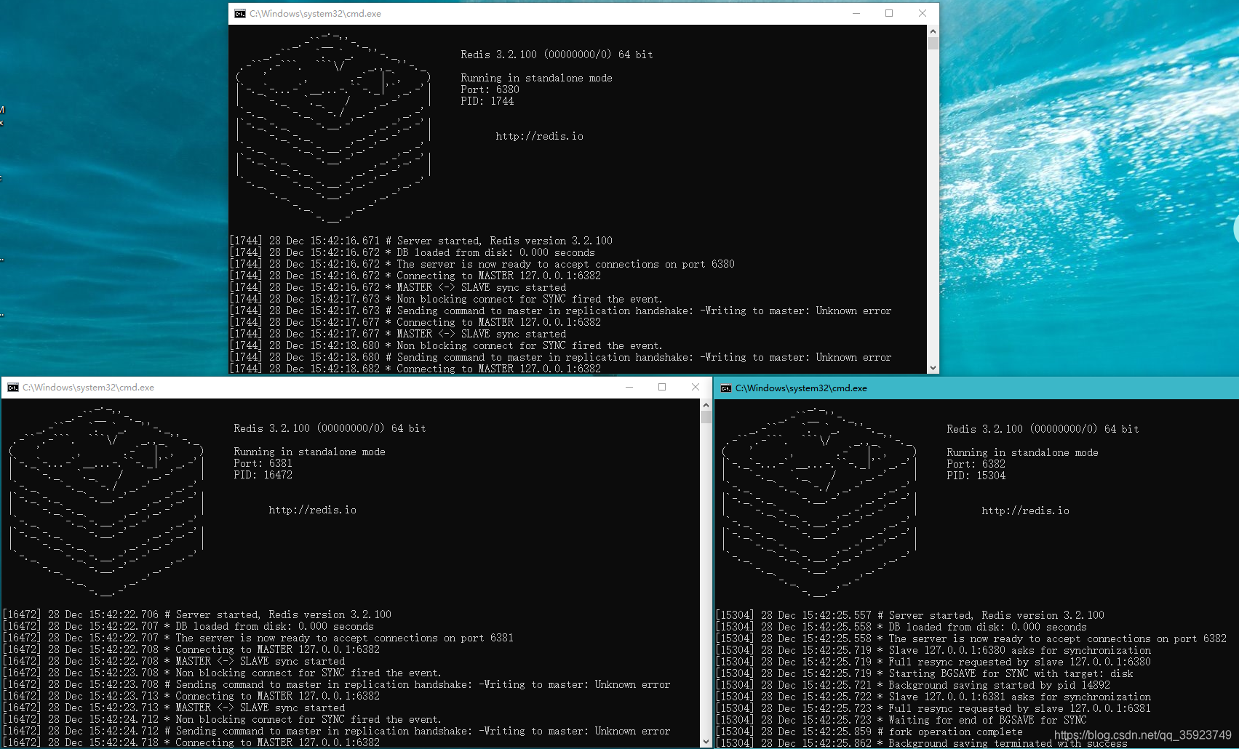Viewport: 1239px width, 749px height.
Task: Click http://redis.io text in port 6382 window
Action: (x=1025, y=510)
